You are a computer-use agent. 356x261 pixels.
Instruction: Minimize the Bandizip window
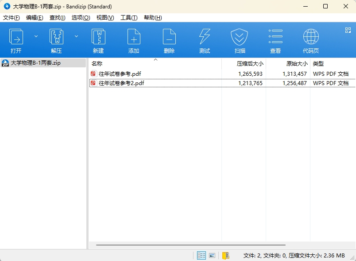(306, 6)
